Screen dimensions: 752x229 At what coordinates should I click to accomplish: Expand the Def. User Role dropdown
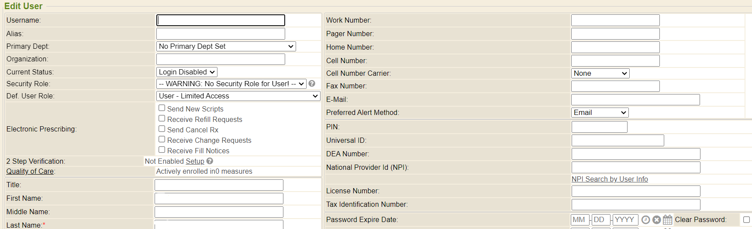click(x=238, y=96)
